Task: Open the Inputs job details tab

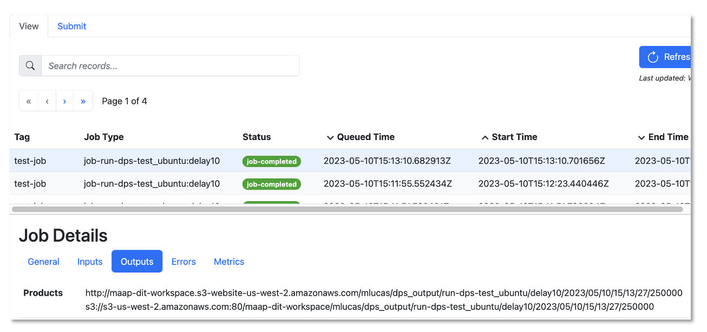Action: click(90, 262)
